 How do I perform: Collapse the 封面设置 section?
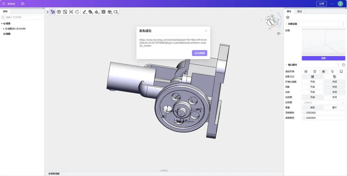pyautogui.click(x=286, y=24)
